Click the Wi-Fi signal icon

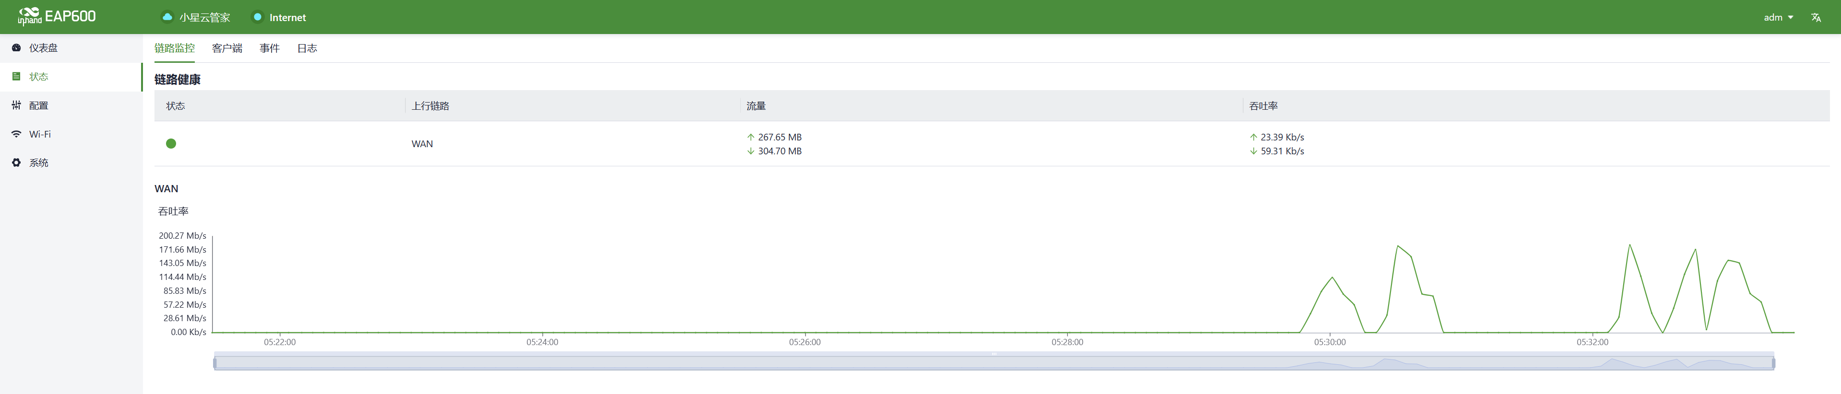point(16,134)
